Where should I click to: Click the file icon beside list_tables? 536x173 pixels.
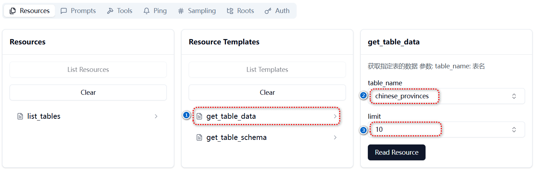coord(20,116)
